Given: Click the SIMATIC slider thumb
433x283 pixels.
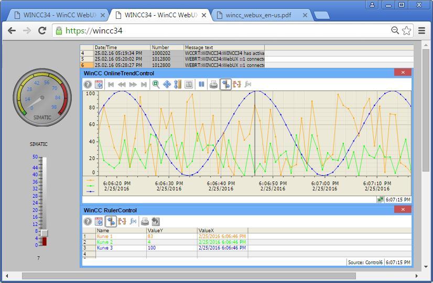Looking at the screenshot, I should click(x=44, y=233).
